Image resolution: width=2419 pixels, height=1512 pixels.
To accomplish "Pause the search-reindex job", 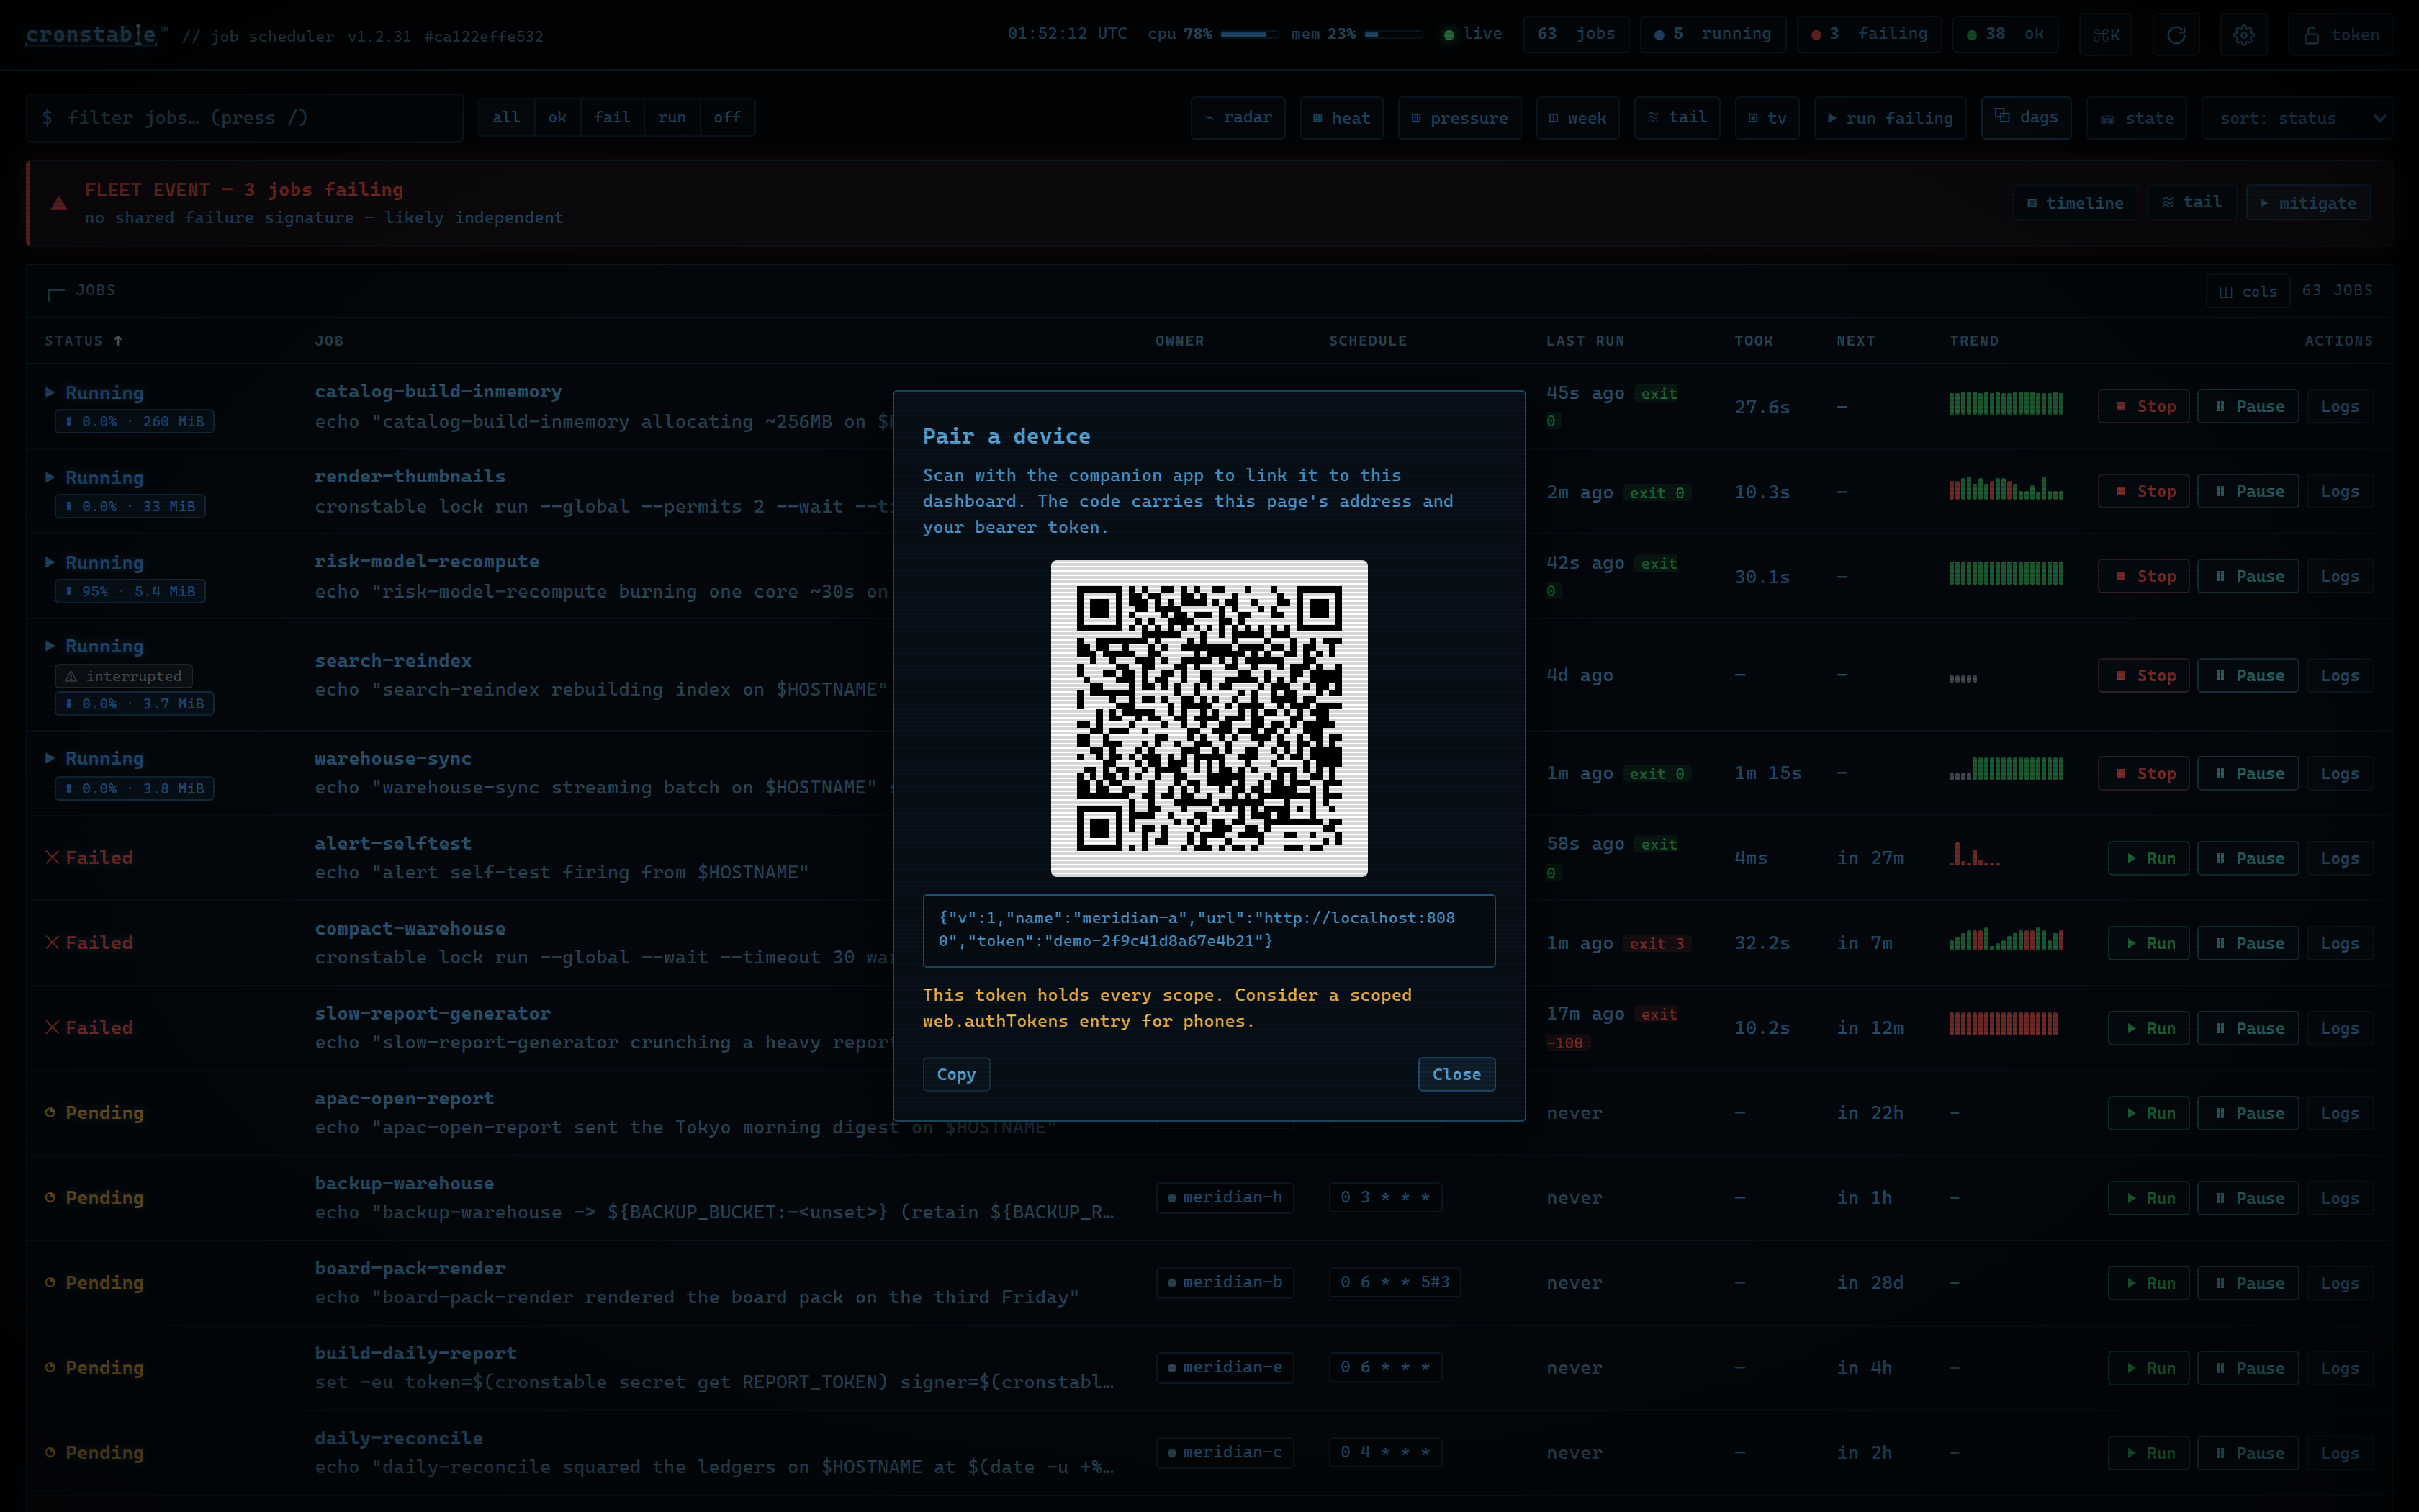I will pyautogui.click(x=2249, y=676).
